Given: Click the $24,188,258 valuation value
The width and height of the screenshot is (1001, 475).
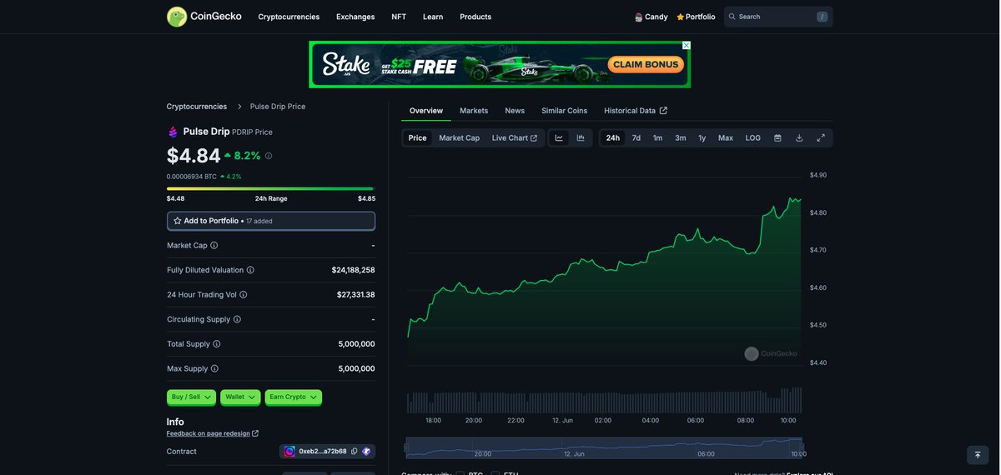Looking at the screenshot, I should click(x=354, y=270).
